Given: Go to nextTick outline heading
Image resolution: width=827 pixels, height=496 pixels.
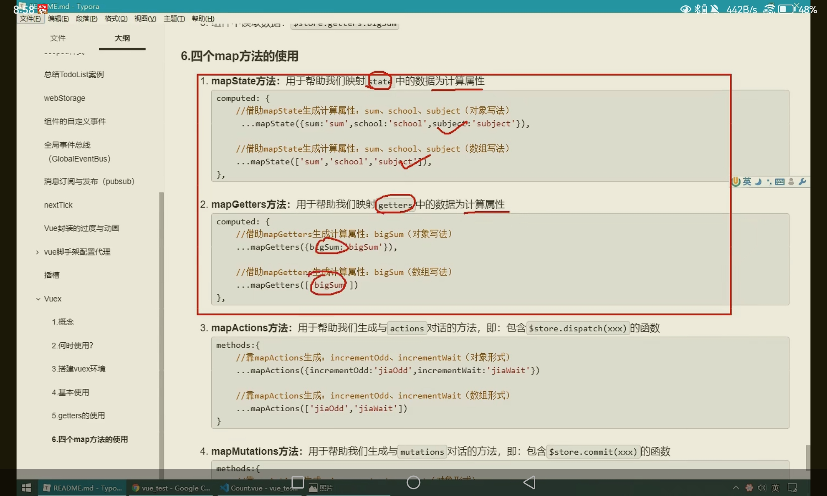Looking at the screenshot, I should (x=58, y=205).
